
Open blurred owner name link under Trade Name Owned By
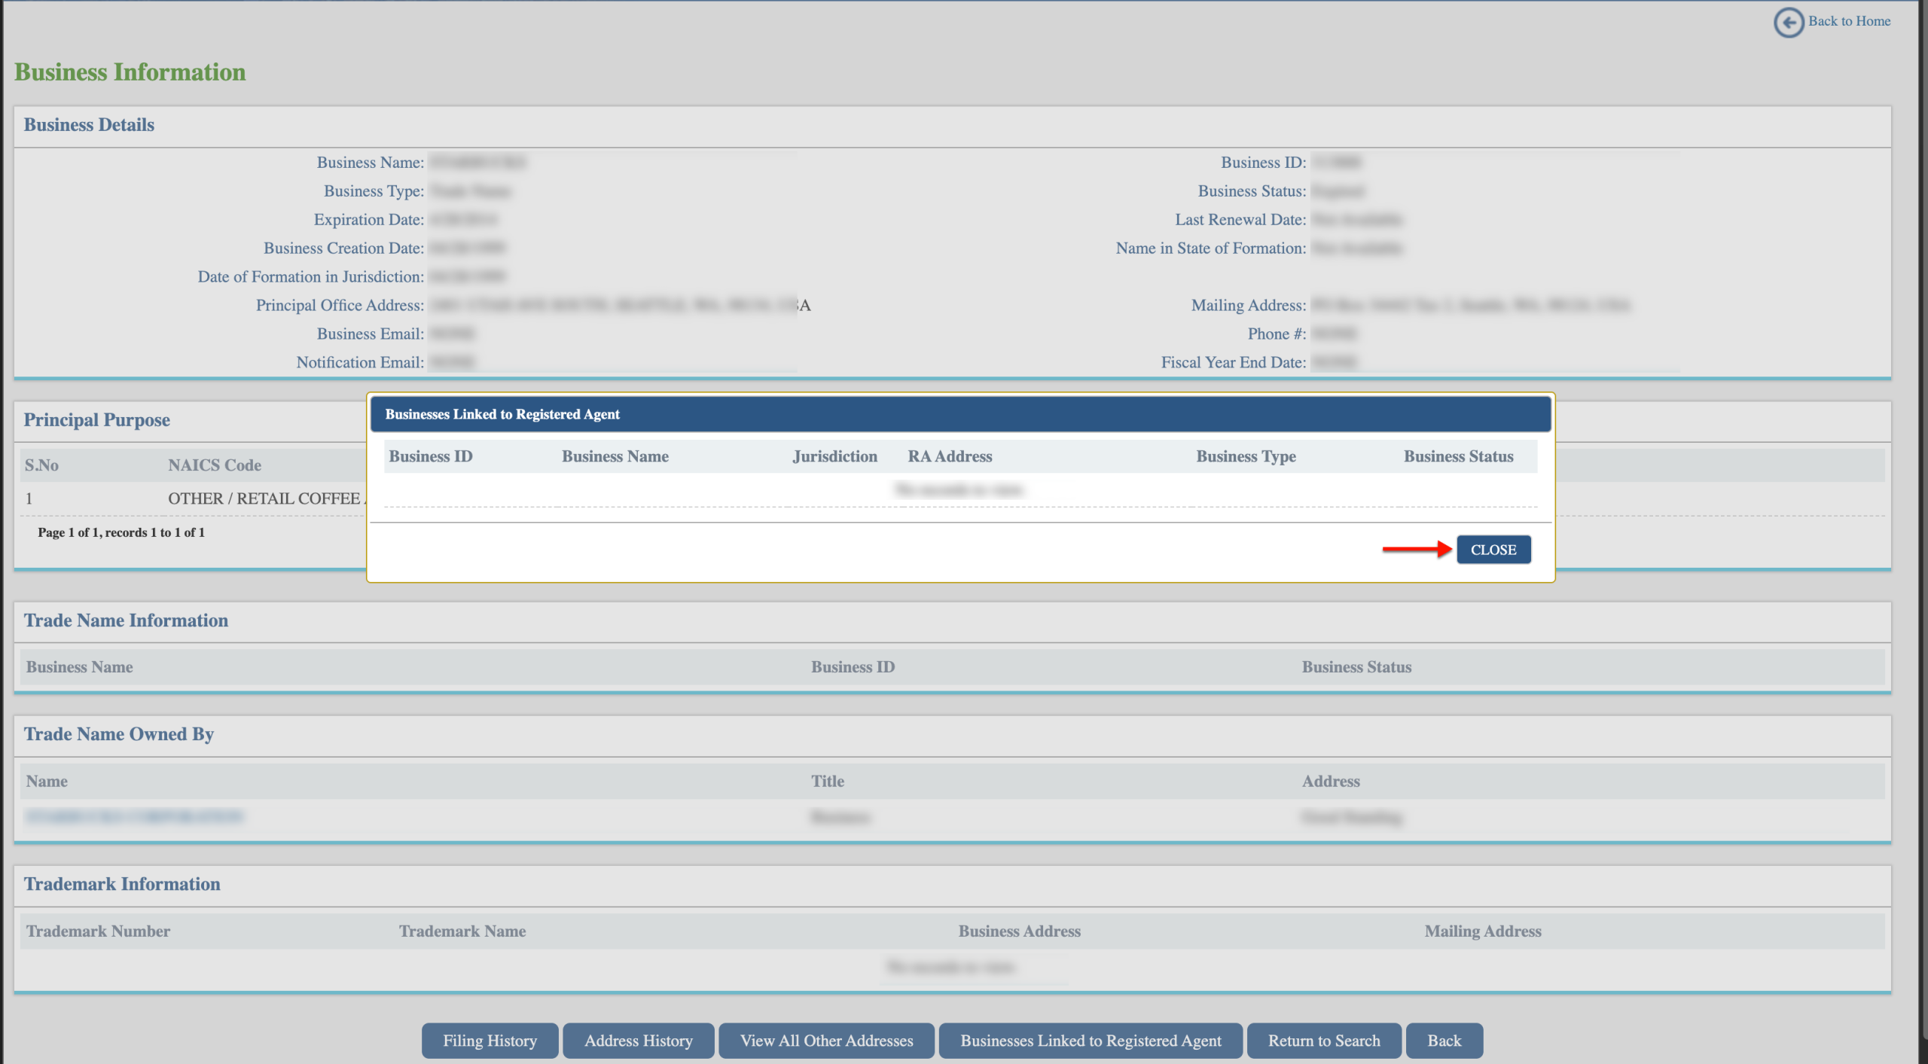[134, 817]
